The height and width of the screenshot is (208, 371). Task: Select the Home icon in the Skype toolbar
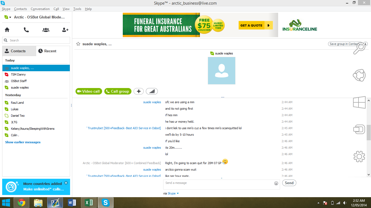tap(7, 30)
